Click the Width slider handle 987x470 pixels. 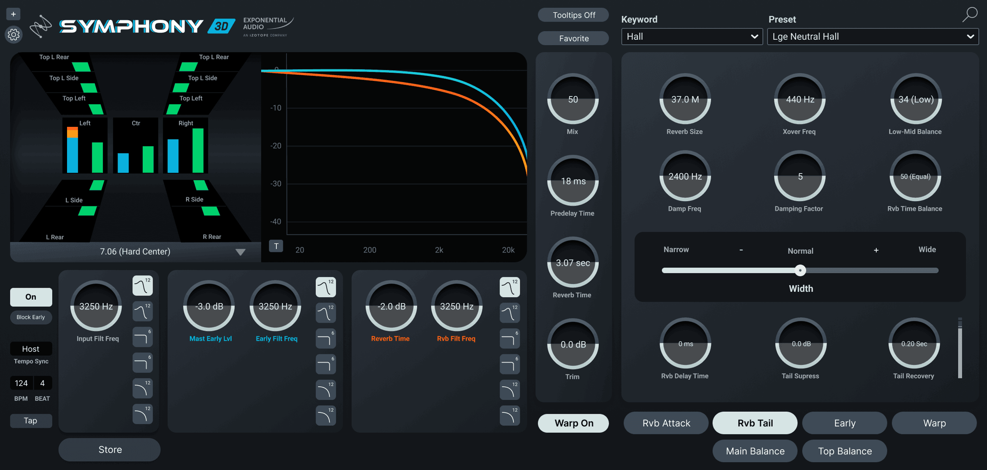pos(800,270)
